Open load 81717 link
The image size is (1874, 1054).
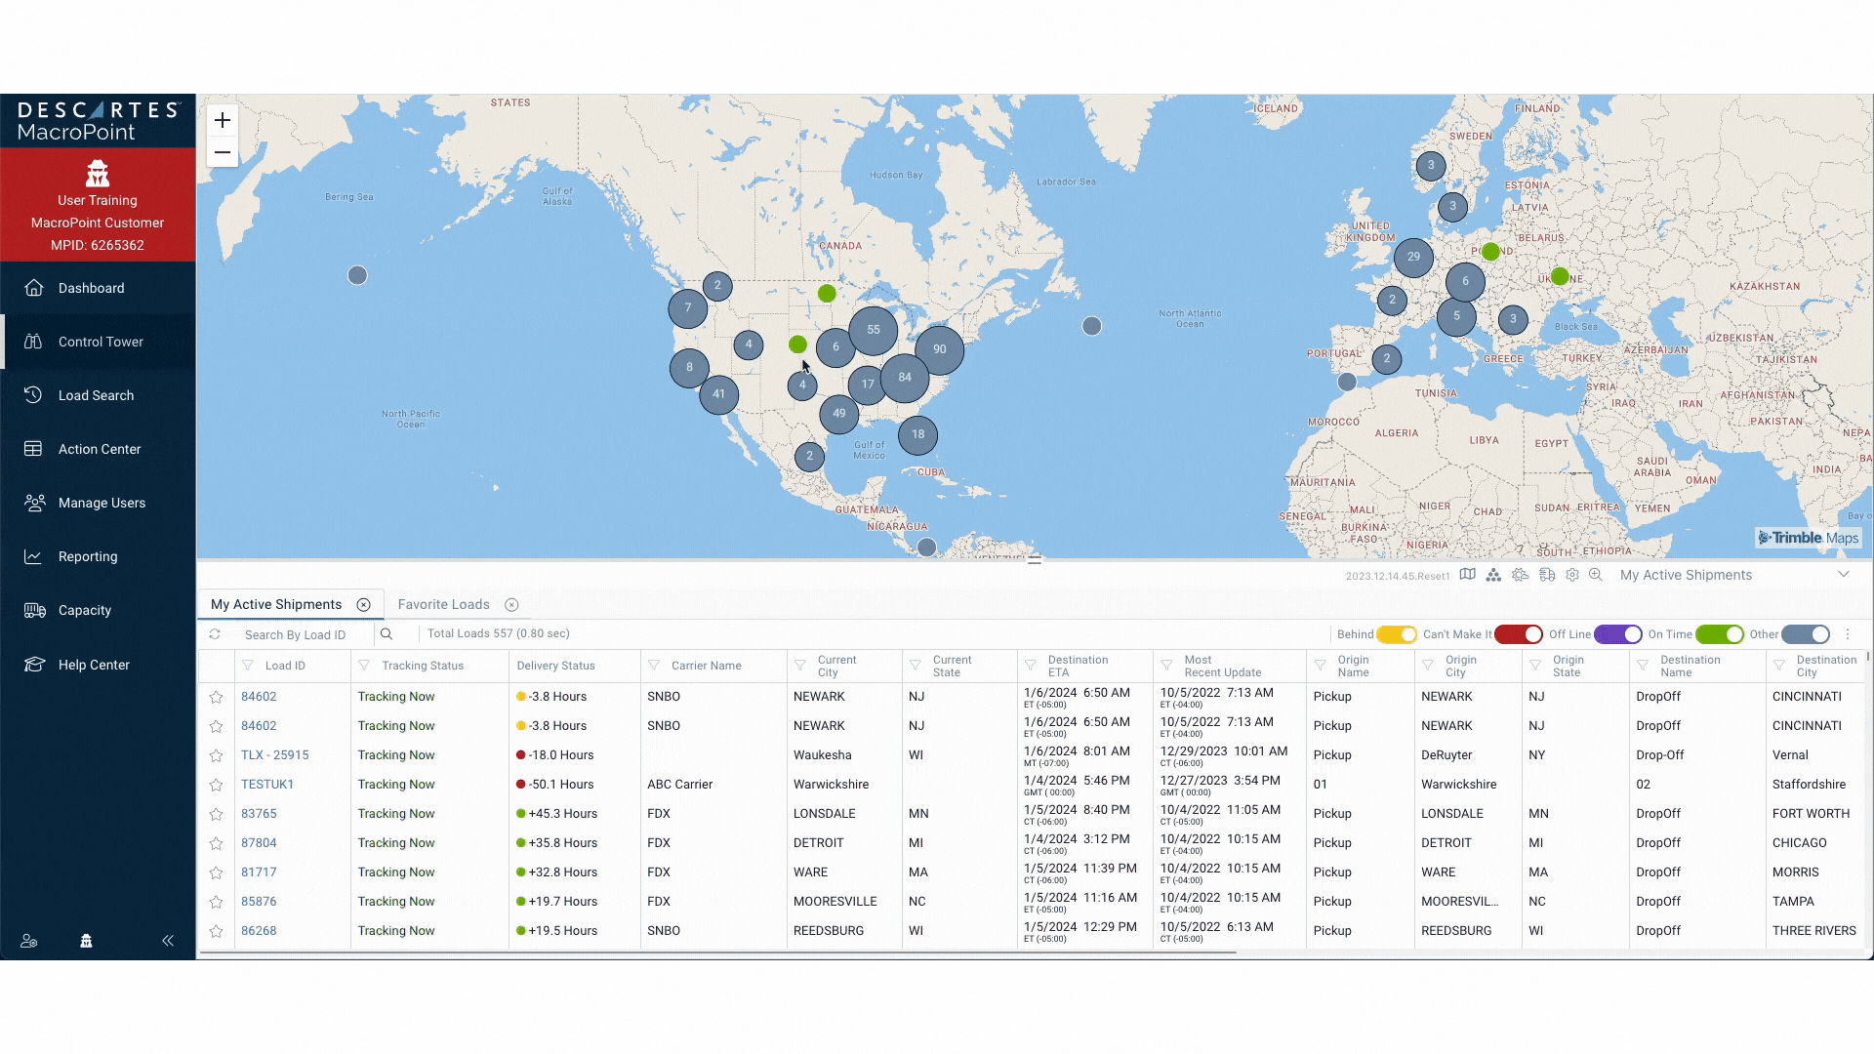click(259, 872)
